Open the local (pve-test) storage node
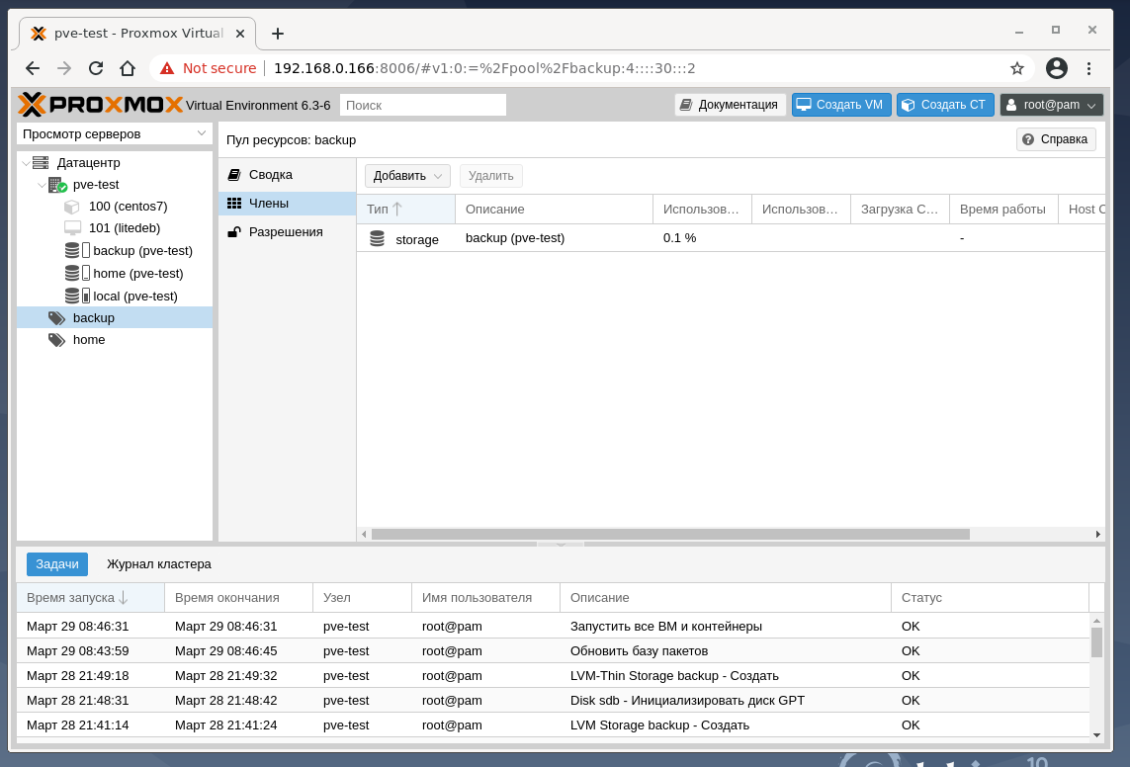Screen dimensions: 1130x767 134,296
